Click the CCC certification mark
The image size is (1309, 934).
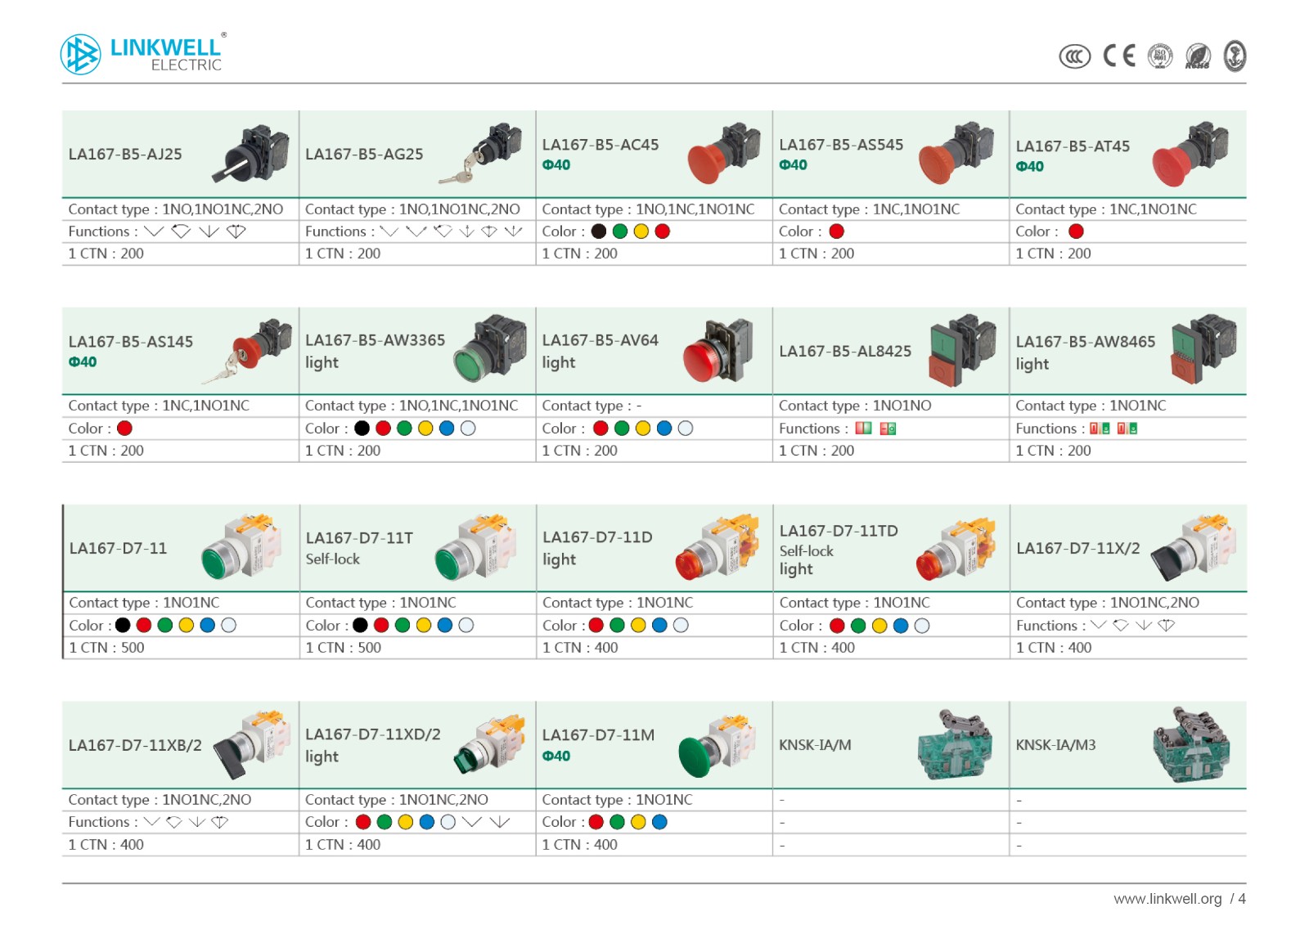[1075, 56]
